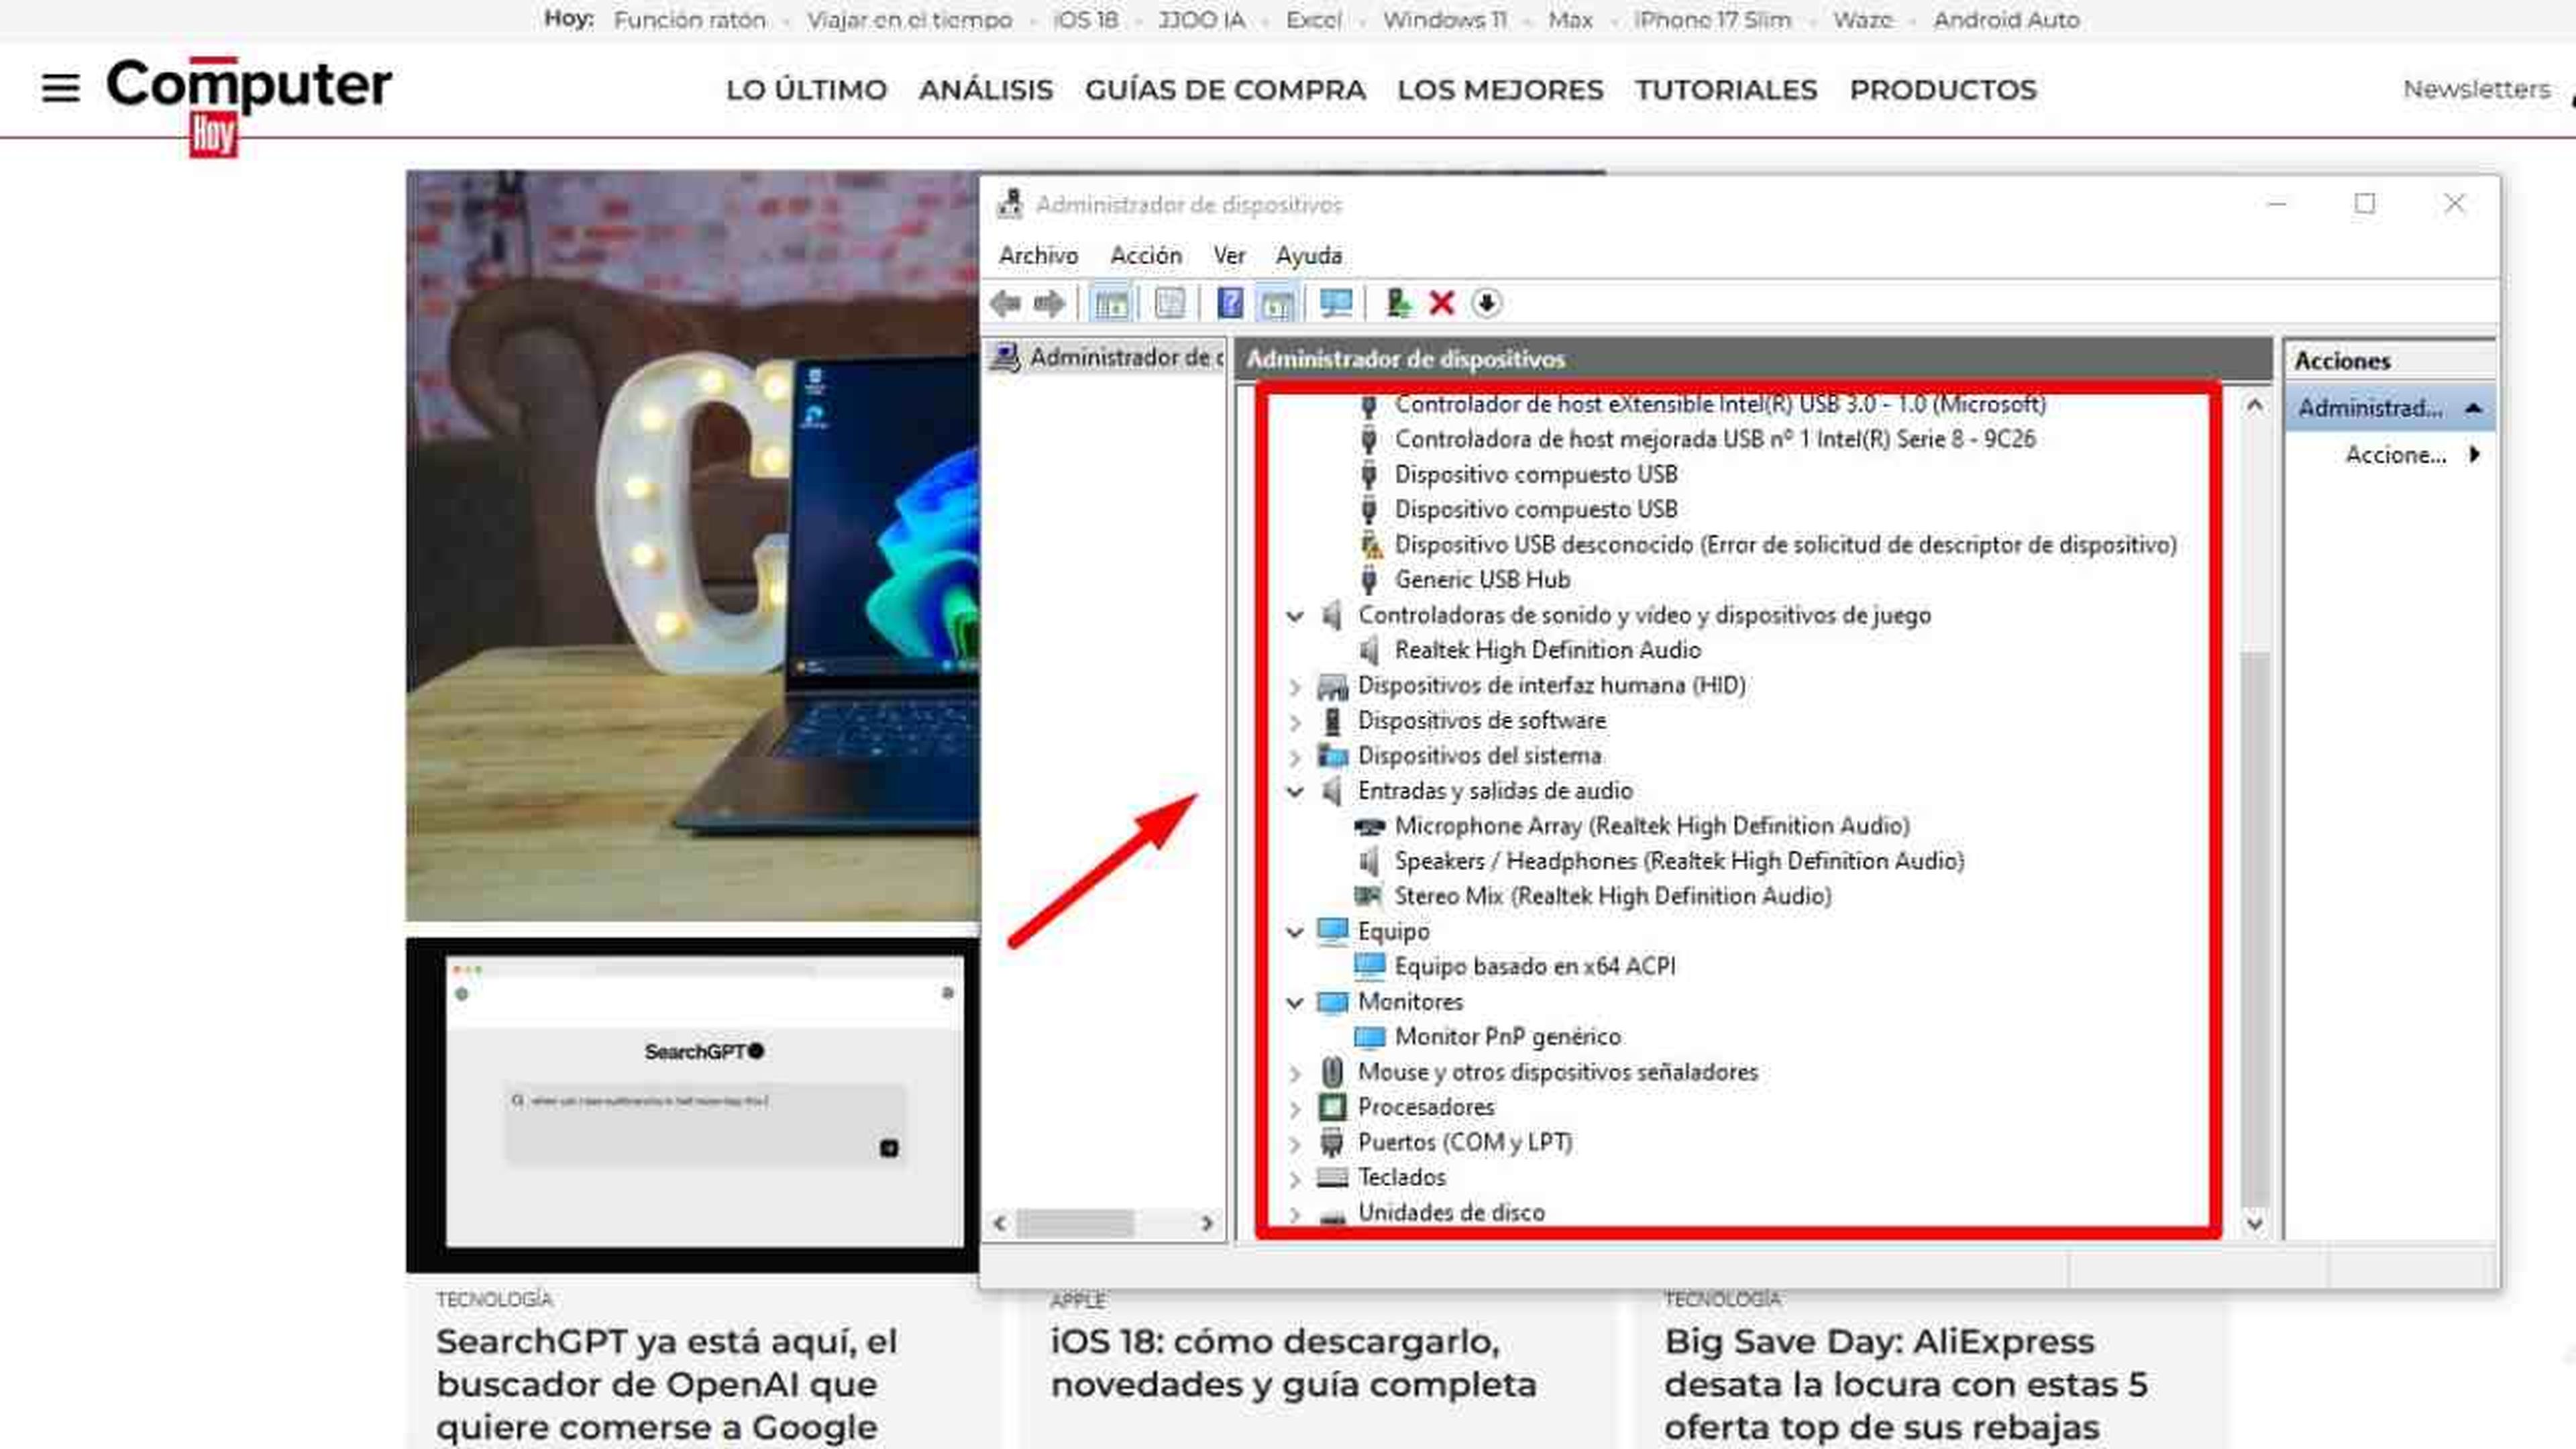The width and height of the screenshot is (2576, 1449).
Task: Click left pane horizontal scrollbar right arrow
Action: 1207,1222
